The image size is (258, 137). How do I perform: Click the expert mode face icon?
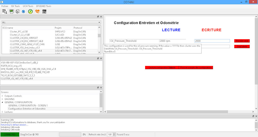[18, 12]
